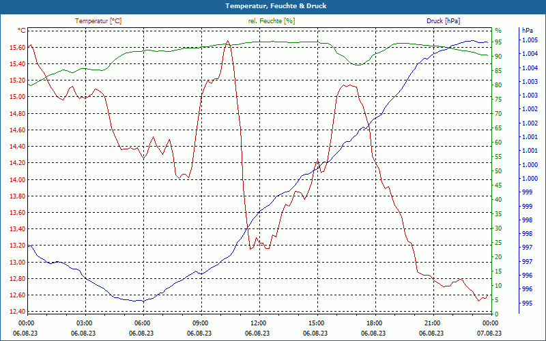Click the '09:00' time axis label
This screenshot has height=341, width=546.
click(200, 323)
